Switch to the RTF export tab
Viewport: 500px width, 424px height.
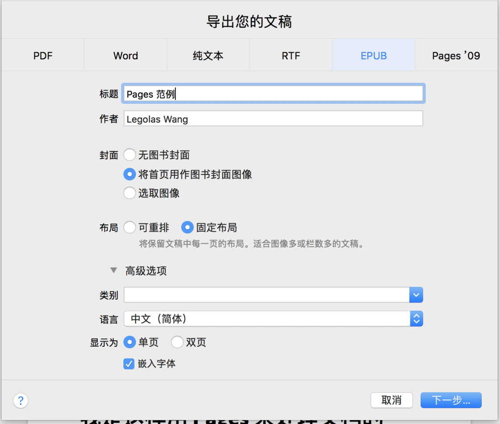tap(291, 55)
